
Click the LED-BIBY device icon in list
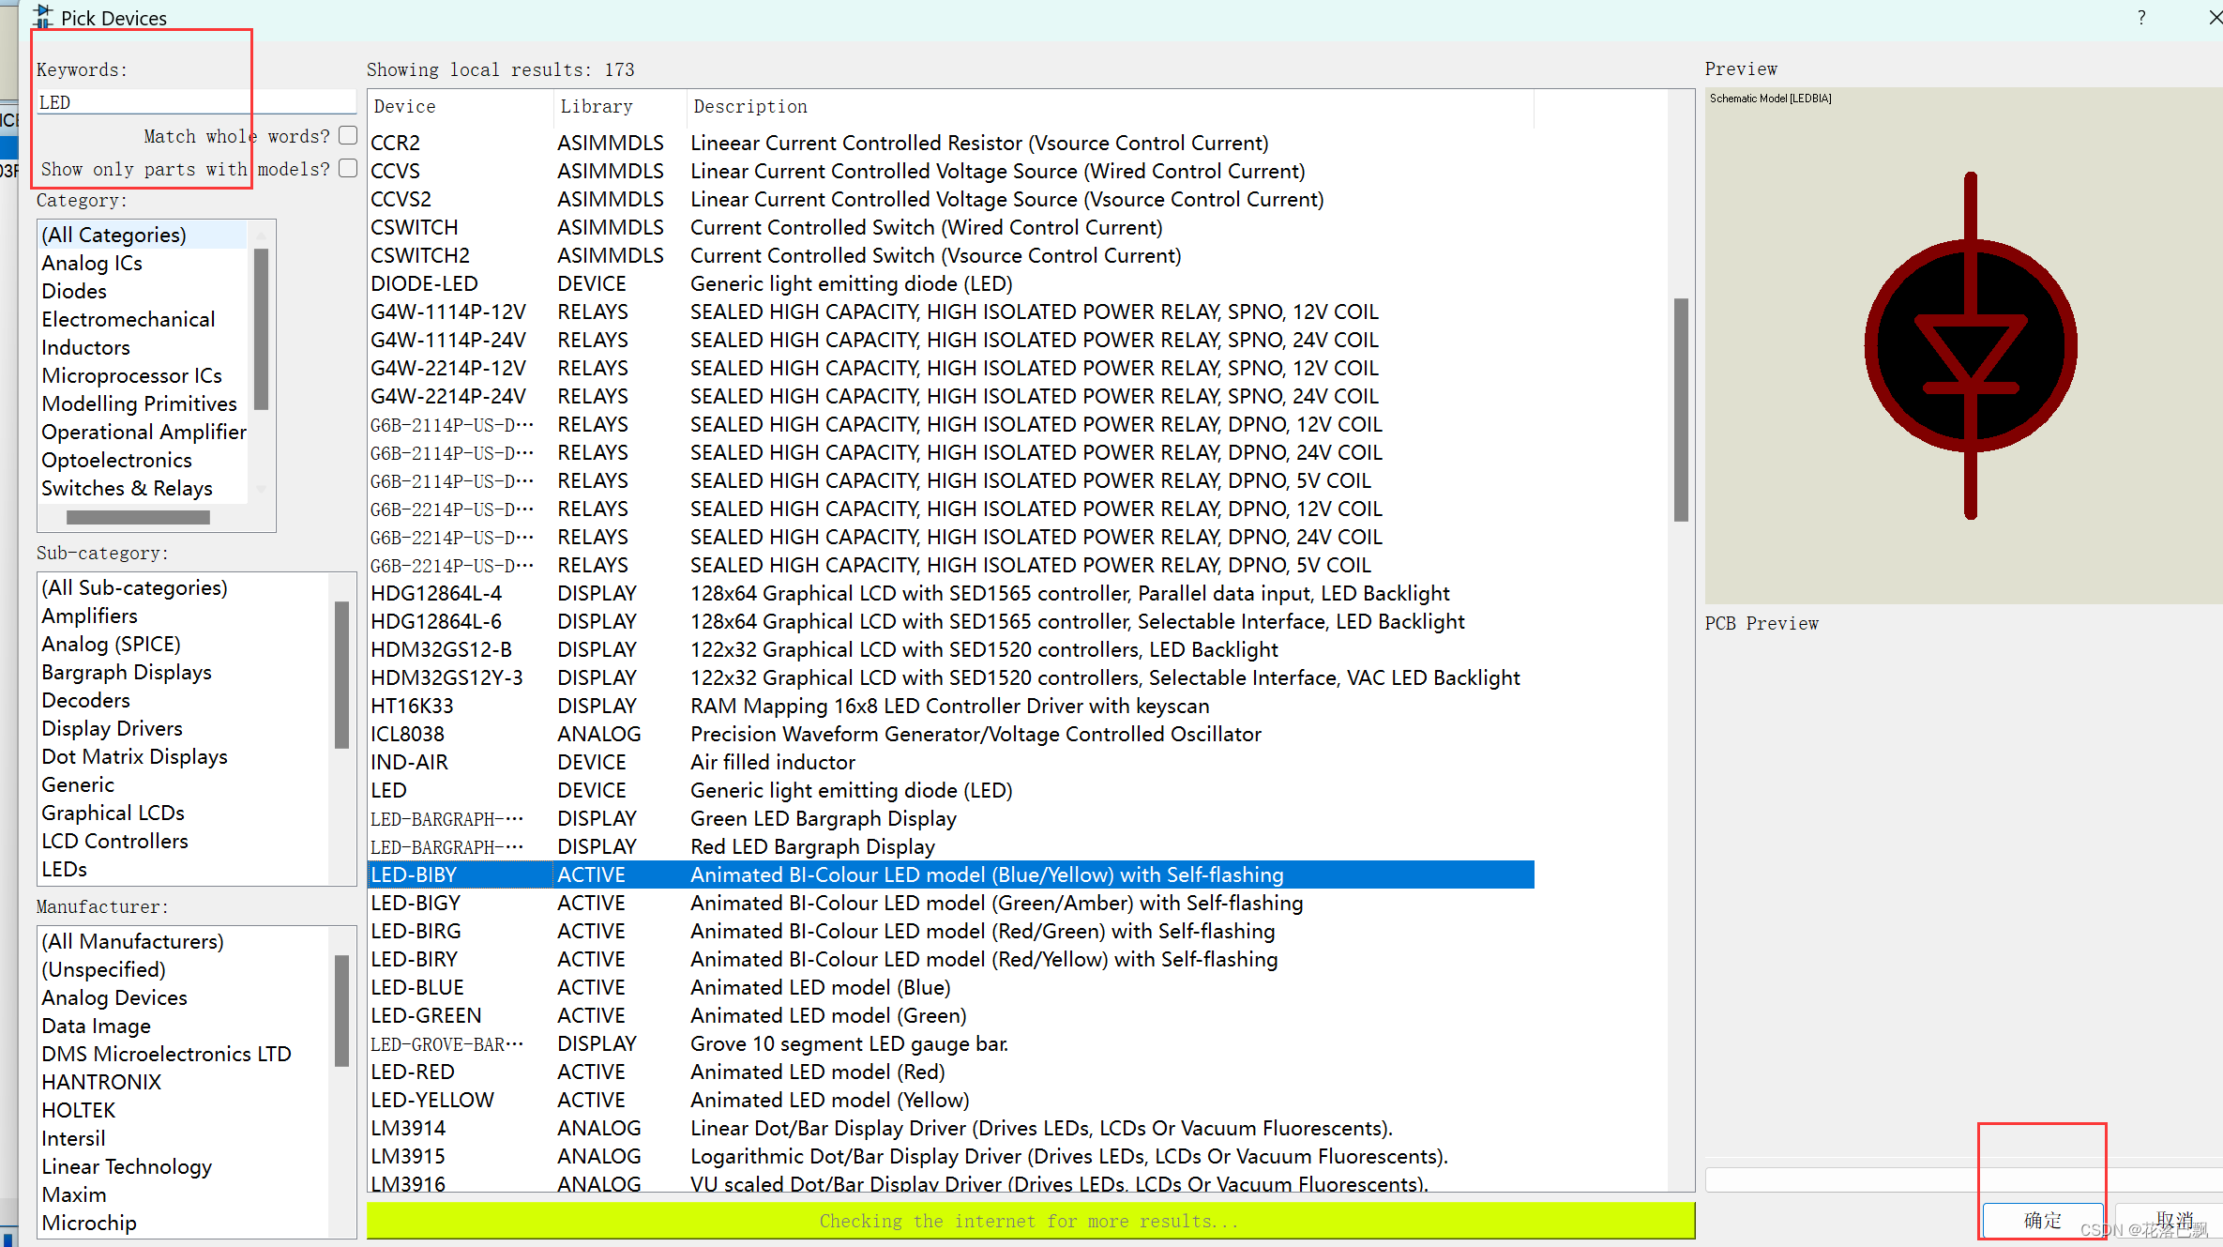tap(414, 874)
